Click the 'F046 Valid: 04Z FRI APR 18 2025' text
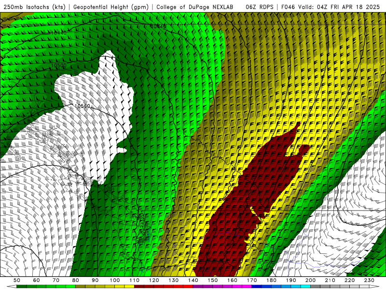This screenshot has width=386, height=289. pos(331,7)
